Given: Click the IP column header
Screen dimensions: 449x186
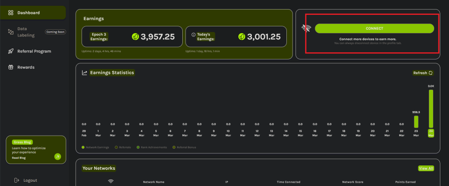Looking at the screenshot, I should (x=226, y=182).
